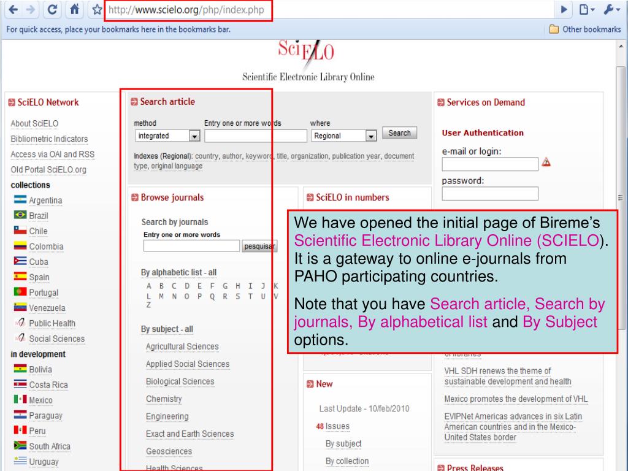Image resolution: width=628 pixels, height=471 pixels.
Task: Open By collection under New section
Action: (347, 461)
